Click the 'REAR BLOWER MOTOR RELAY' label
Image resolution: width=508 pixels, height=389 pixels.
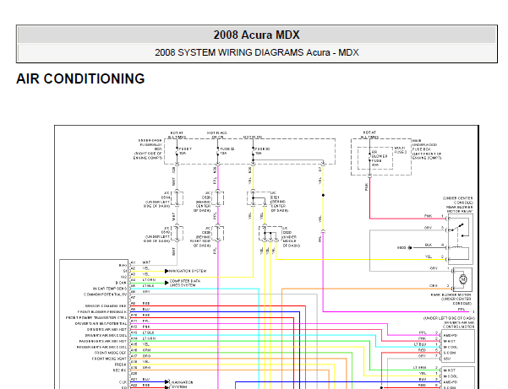click(x=460, y=209)
